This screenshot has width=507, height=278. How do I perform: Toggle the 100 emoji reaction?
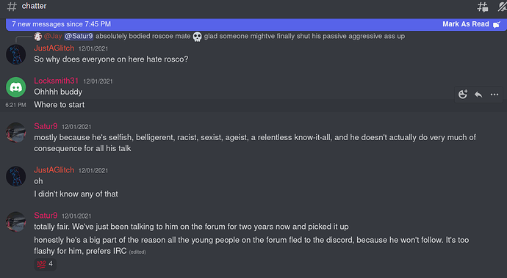tap(46, 264)
